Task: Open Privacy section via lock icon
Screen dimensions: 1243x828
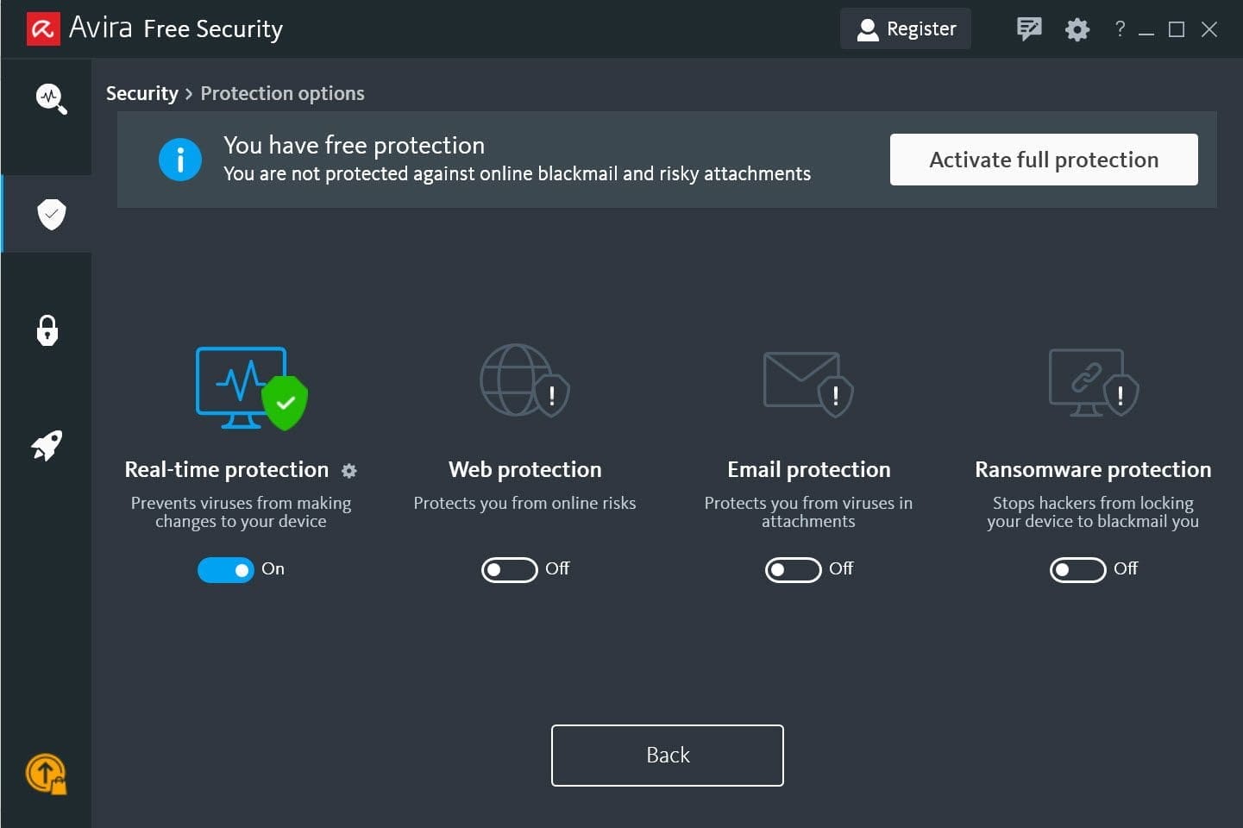Action: [47, 331]
